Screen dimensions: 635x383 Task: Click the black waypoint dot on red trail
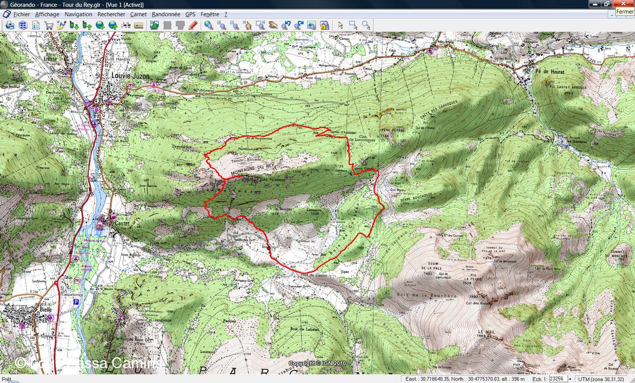[268, 248]
